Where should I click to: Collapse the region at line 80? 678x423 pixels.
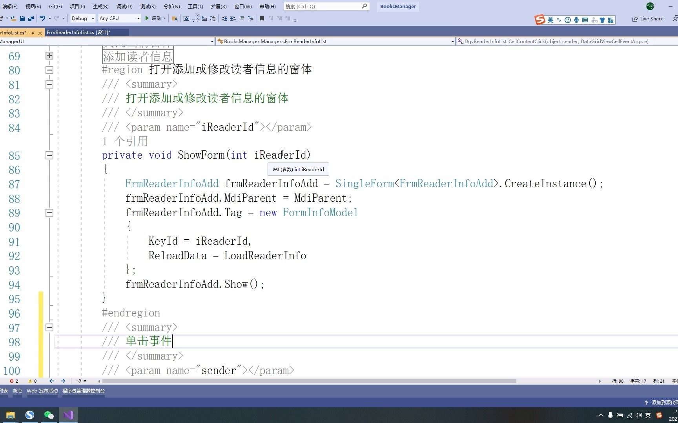49,70
